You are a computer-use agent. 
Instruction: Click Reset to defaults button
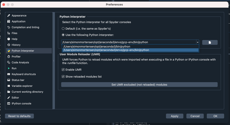pos(19,116)
